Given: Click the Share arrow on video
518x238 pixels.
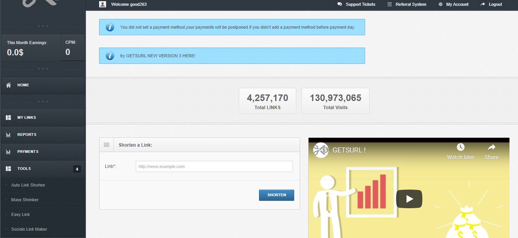Looking at the screenshot, I should point(491,147).
